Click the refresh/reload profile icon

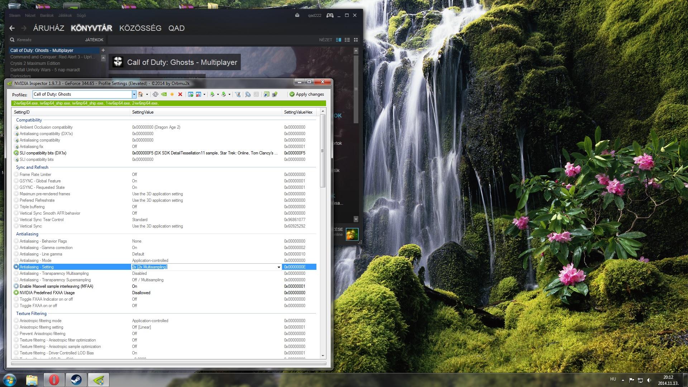coord(155,94)
